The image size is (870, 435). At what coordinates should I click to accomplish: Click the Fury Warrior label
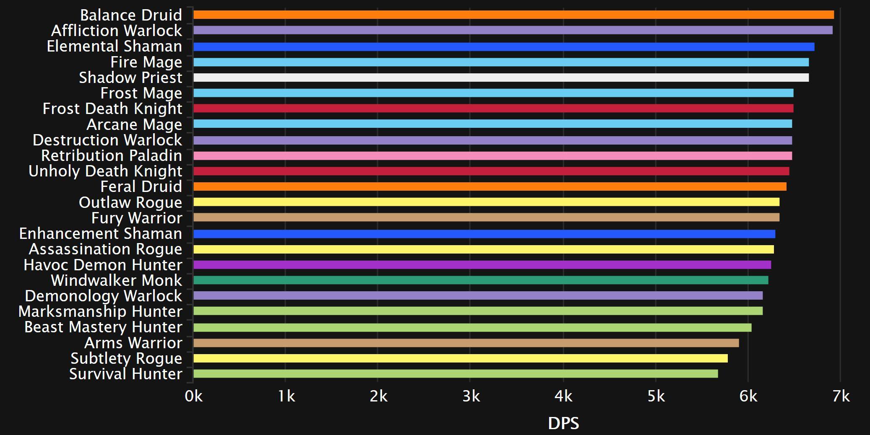tap(137, 218)
